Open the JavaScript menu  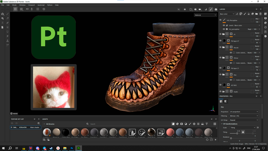point(41,5)
